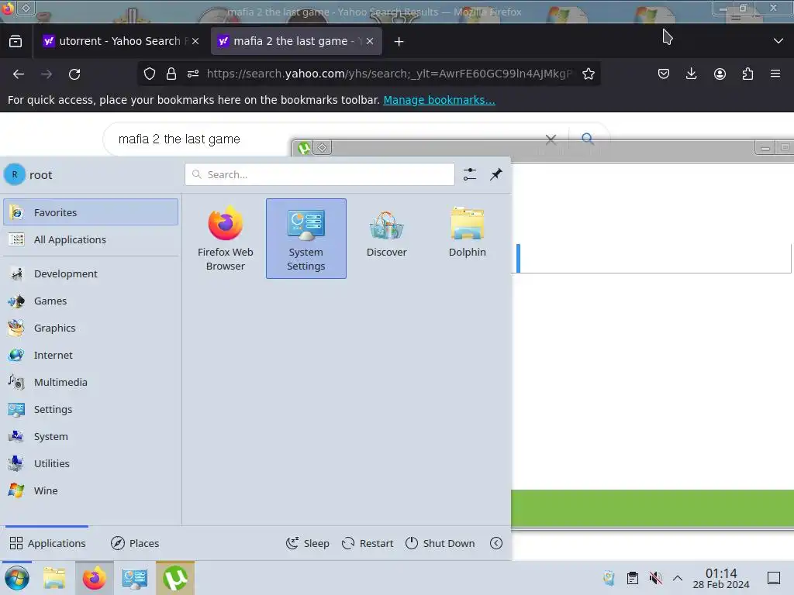Select the Favorites category
Screen dimensions: 794x595
[91, 212]
